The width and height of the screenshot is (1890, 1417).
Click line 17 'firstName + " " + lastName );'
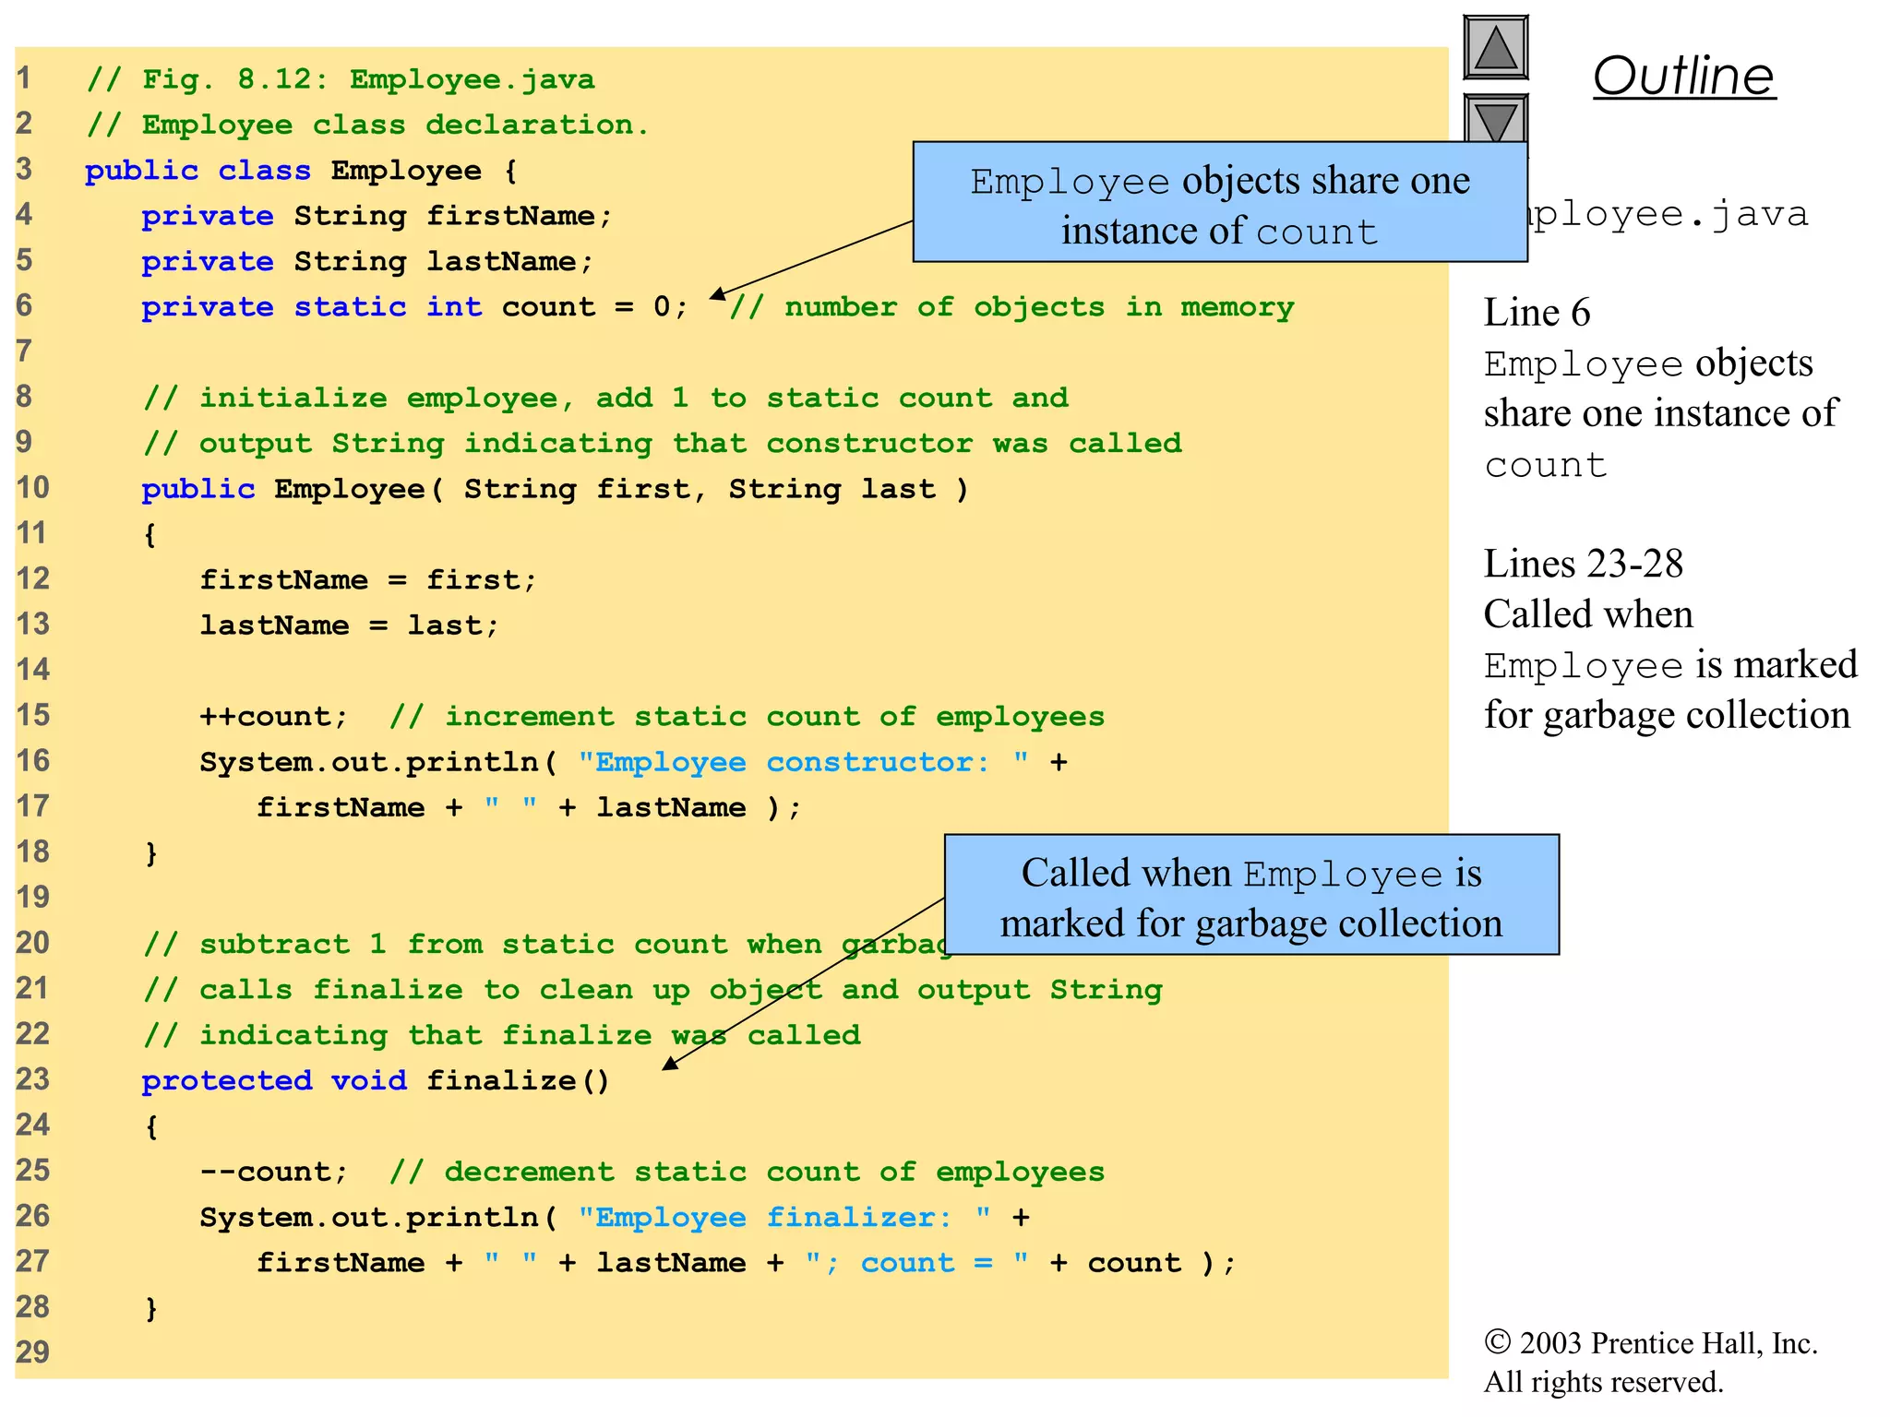coord(530,808)
